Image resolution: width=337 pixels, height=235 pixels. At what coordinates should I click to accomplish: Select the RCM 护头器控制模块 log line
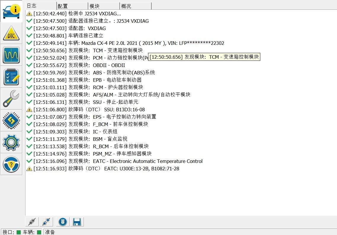coord(84,87)
